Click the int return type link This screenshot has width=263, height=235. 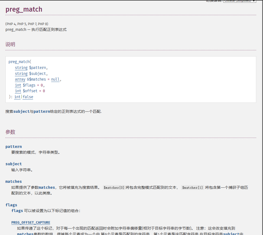17,97
